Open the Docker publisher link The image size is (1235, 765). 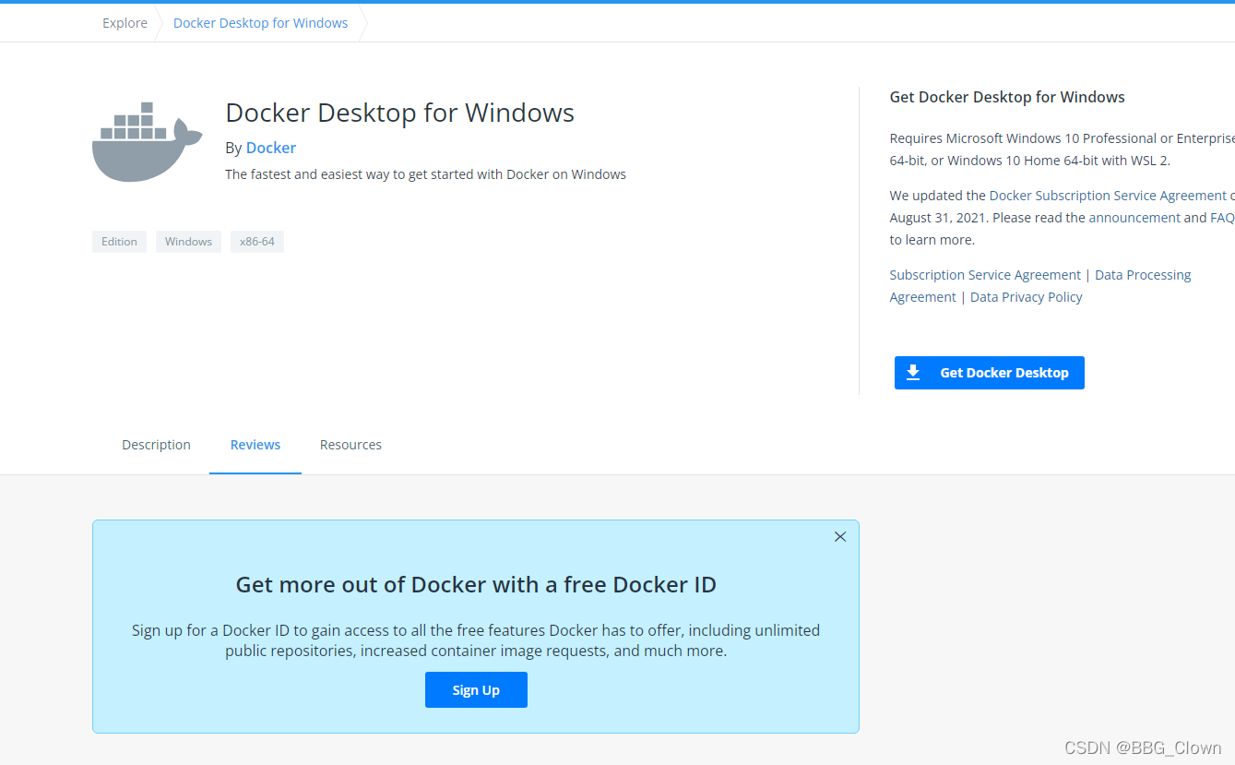271,148
